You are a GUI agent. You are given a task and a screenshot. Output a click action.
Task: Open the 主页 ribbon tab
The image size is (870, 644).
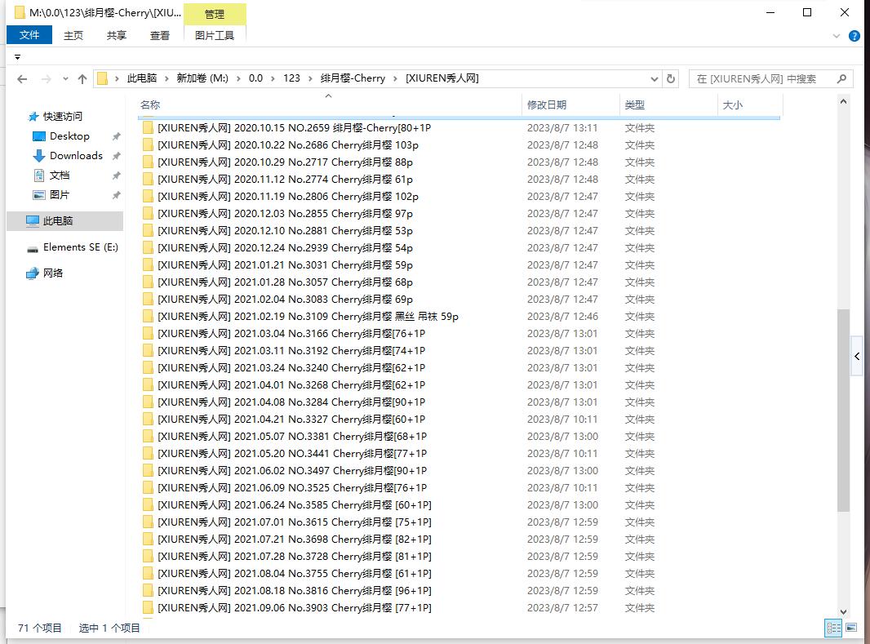[x=73, y=35]
